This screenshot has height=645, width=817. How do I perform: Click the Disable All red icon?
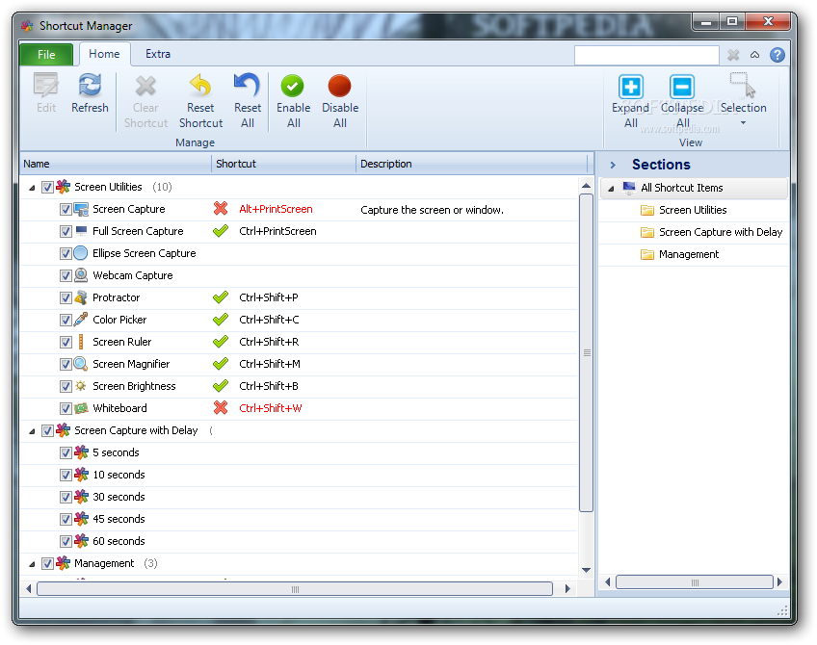(340, 86)
